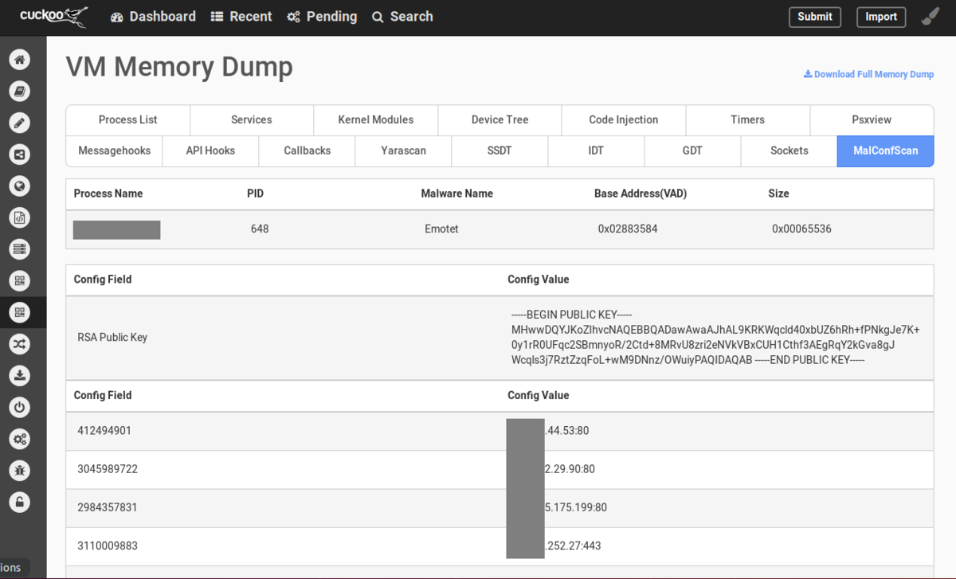Download Full Memory Dump link

click(x=868, y=74)
